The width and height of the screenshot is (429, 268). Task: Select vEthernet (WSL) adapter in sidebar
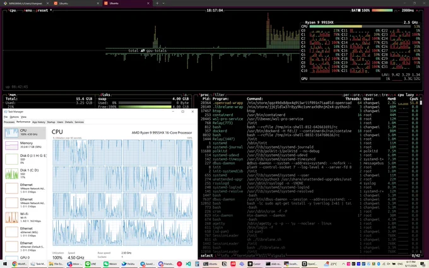pos(25,231)
